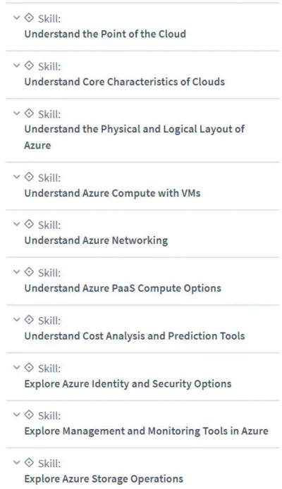Screen dimensions: 282x489
Task: Select Explore Management and Monitoring Tools in Azure
Action: click(147, 431)
